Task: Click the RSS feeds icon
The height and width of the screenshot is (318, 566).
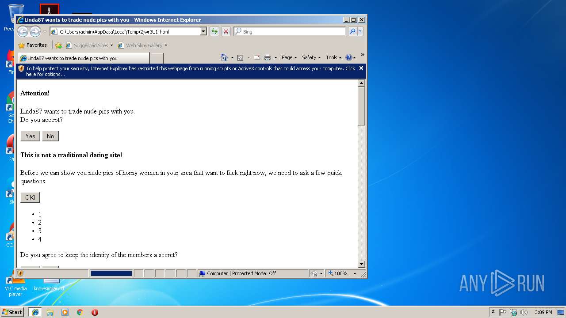Action: (240, 57)
